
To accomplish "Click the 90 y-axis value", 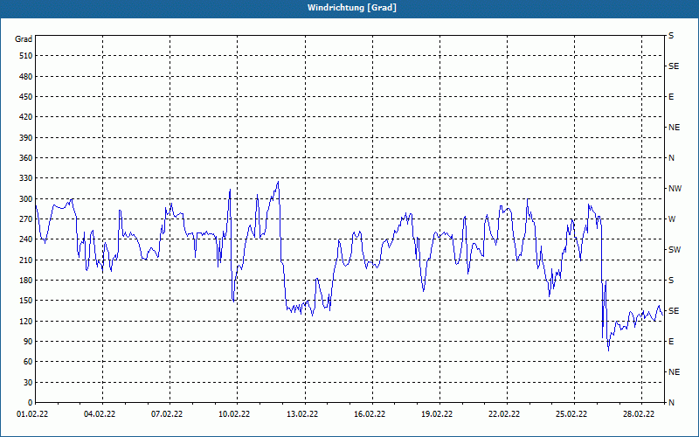I will 28,342.
